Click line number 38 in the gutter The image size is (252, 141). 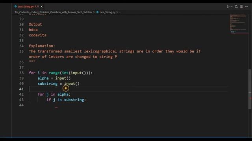(x=21, y=73)
